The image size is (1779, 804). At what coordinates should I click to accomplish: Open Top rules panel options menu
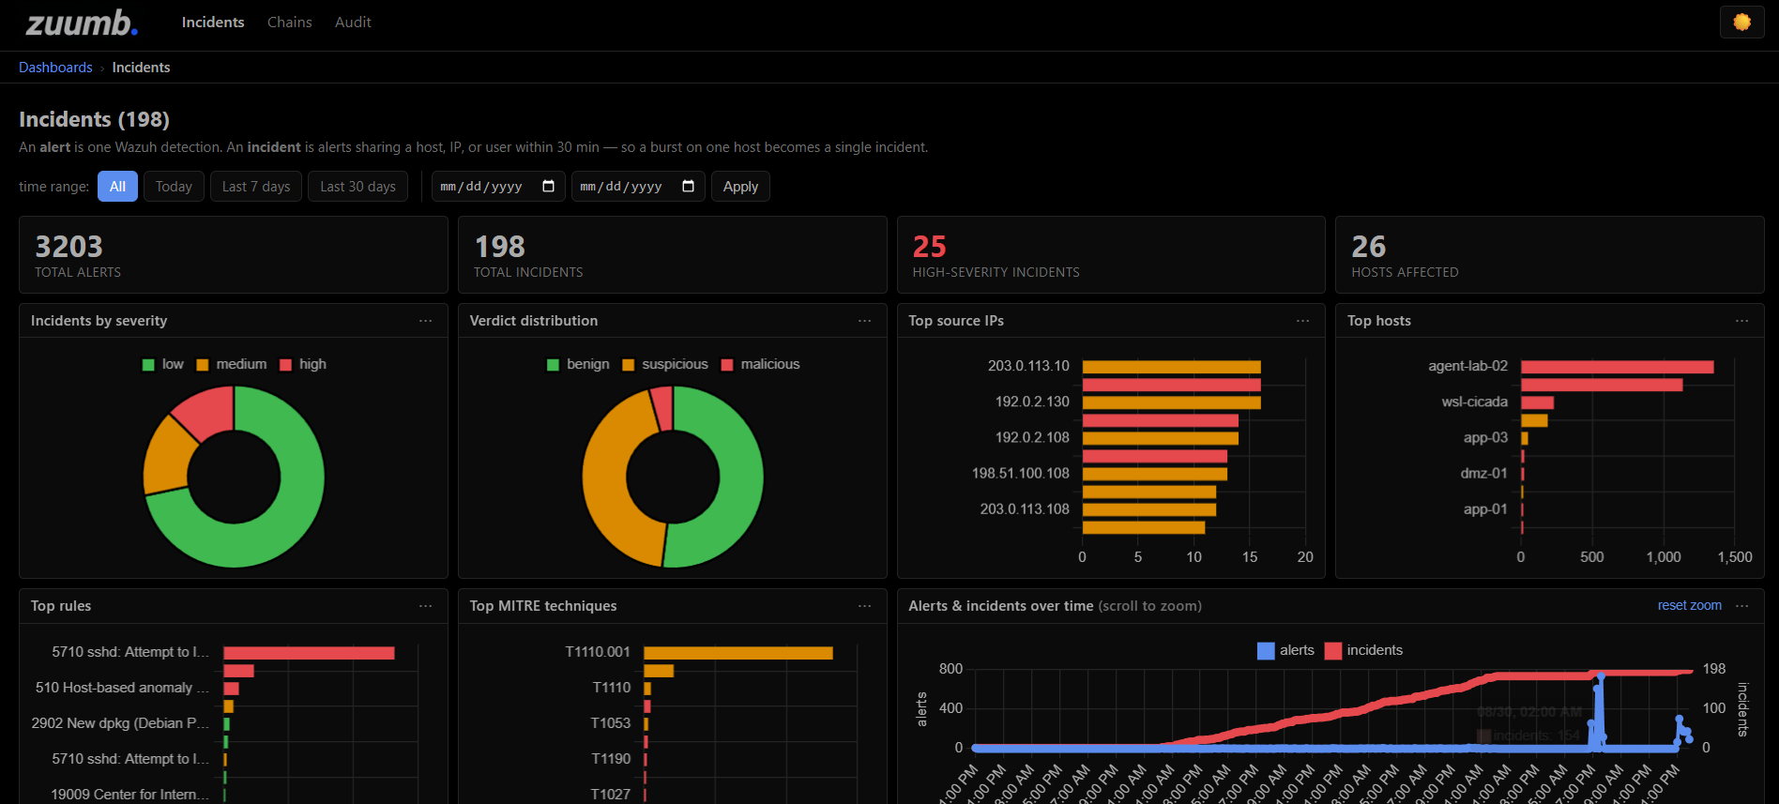tap(426, 606)
